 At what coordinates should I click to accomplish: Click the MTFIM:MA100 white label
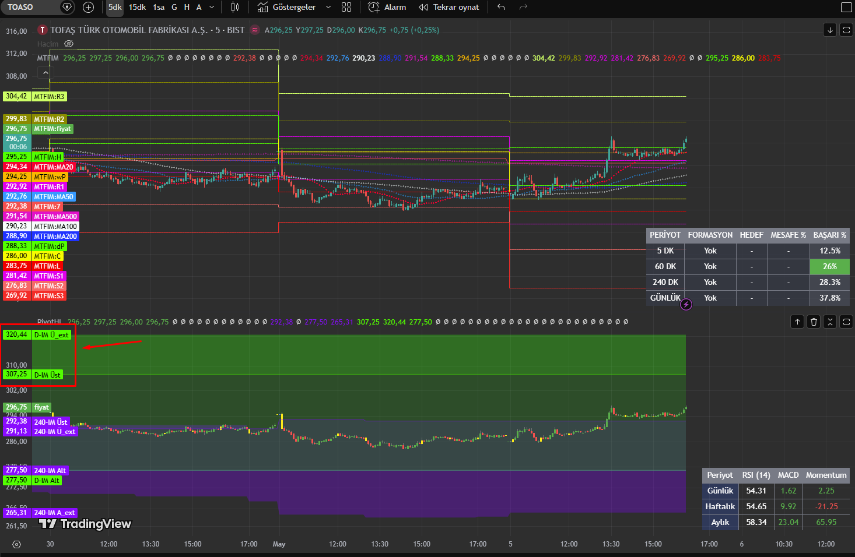click(55, 226)
